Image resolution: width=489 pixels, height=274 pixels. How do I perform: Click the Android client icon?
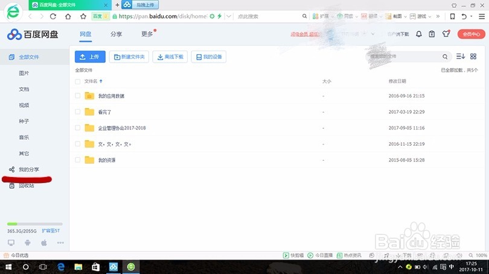point(27,243)
